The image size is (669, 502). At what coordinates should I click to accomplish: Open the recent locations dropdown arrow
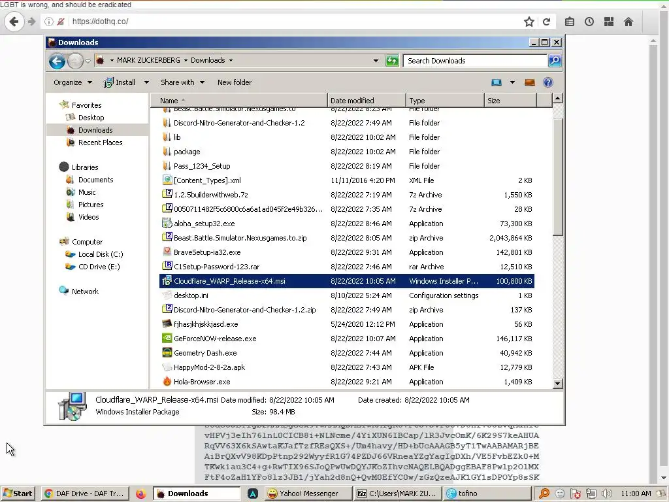pyautogui.click(x=88, y=61)
